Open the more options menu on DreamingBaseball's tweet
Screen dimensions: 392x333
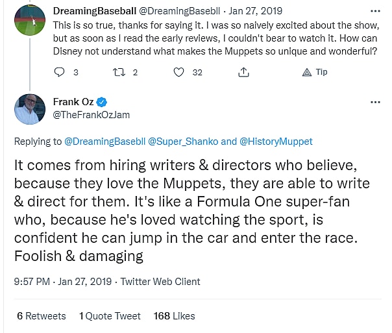point(375,10)
